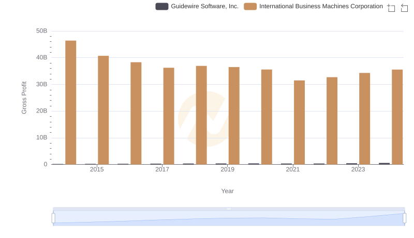The width and height of the screenshot is (414, 238).
Task: Click the Guidewire bar for 2024
Action: [x=384, y=164]
